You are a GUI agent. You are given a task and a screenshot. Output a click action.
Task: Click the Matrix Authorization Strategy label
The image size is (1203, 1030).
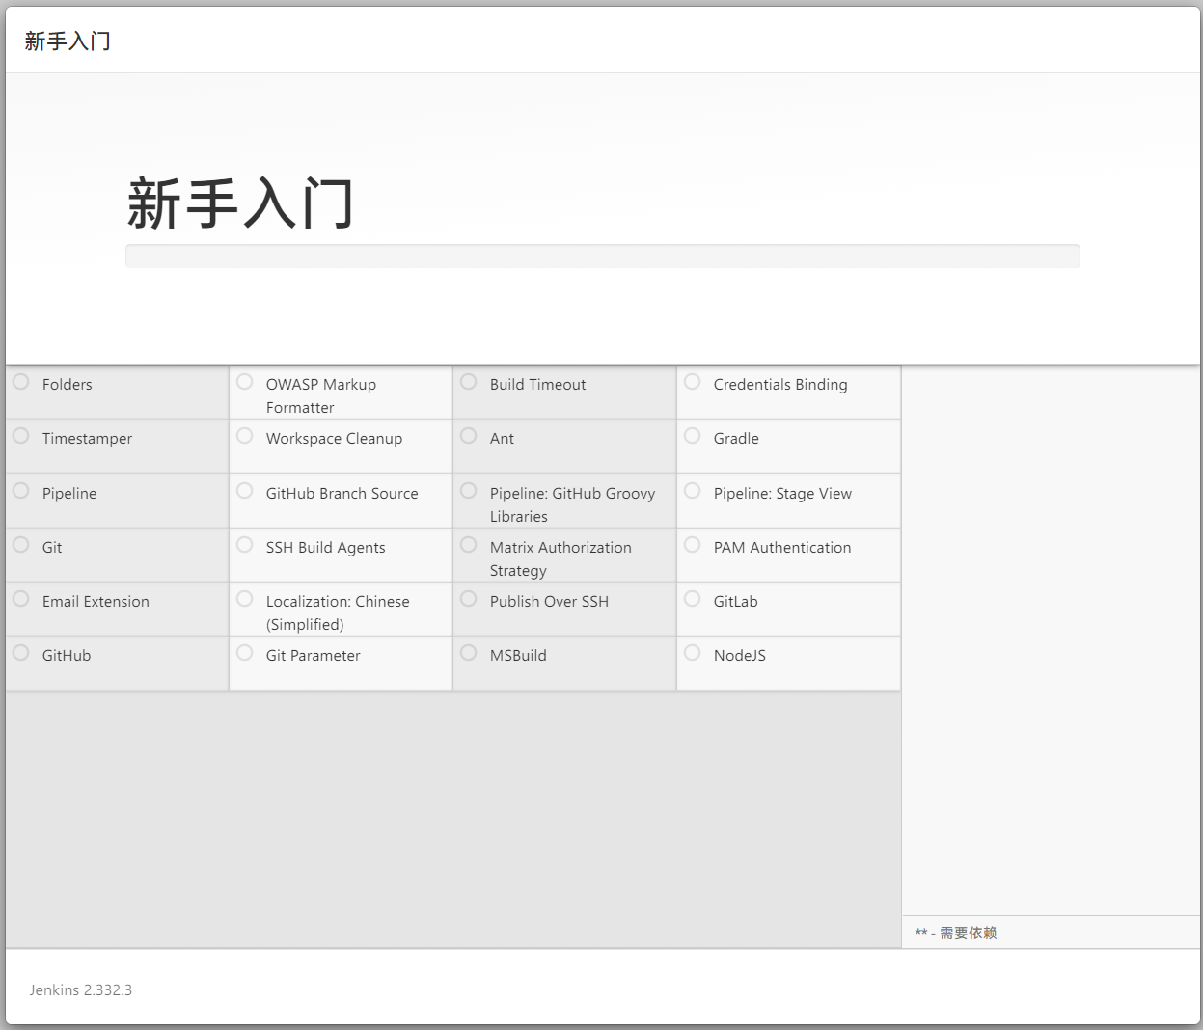click(560, 558)
